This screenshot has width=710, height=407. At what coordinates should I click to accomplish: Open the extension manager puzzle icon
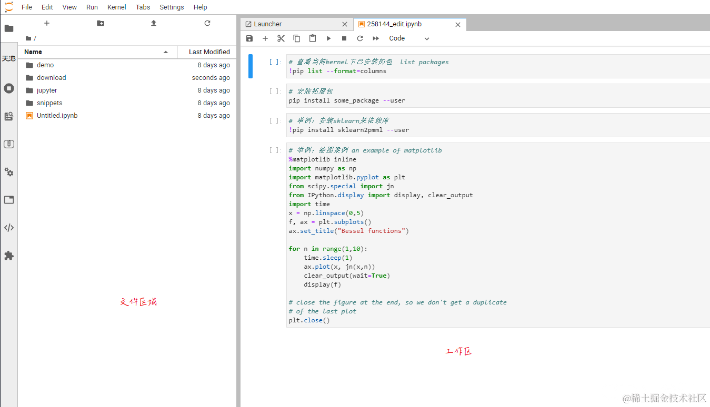point(9,256)
